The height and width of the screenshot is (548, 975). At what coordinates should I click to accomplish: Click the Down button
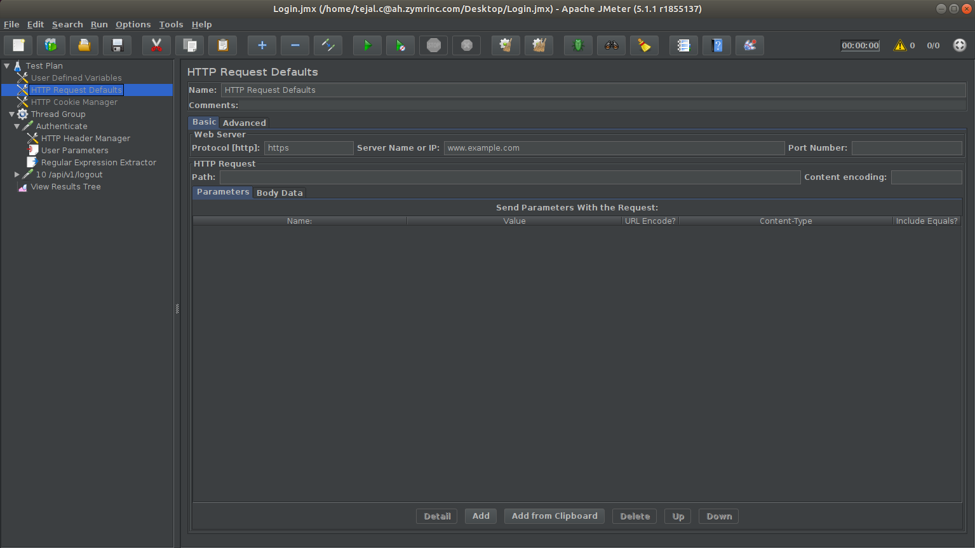point(719,516)
